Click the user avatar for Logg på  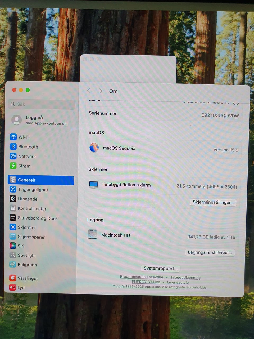[x=17, y=120]
